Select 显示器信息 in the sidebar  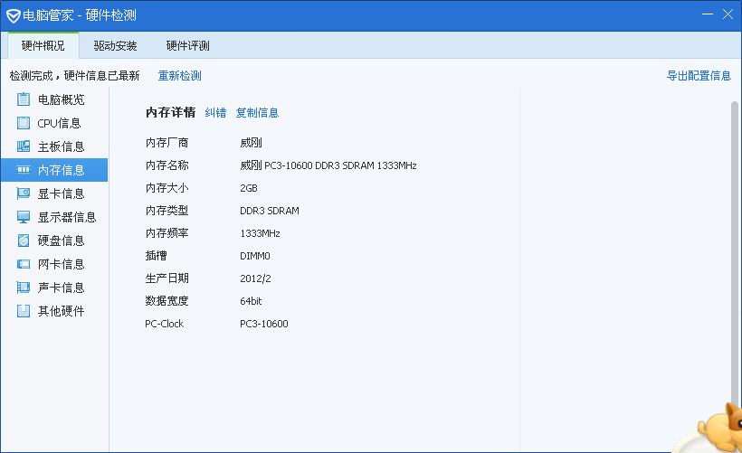pos(54,217)
